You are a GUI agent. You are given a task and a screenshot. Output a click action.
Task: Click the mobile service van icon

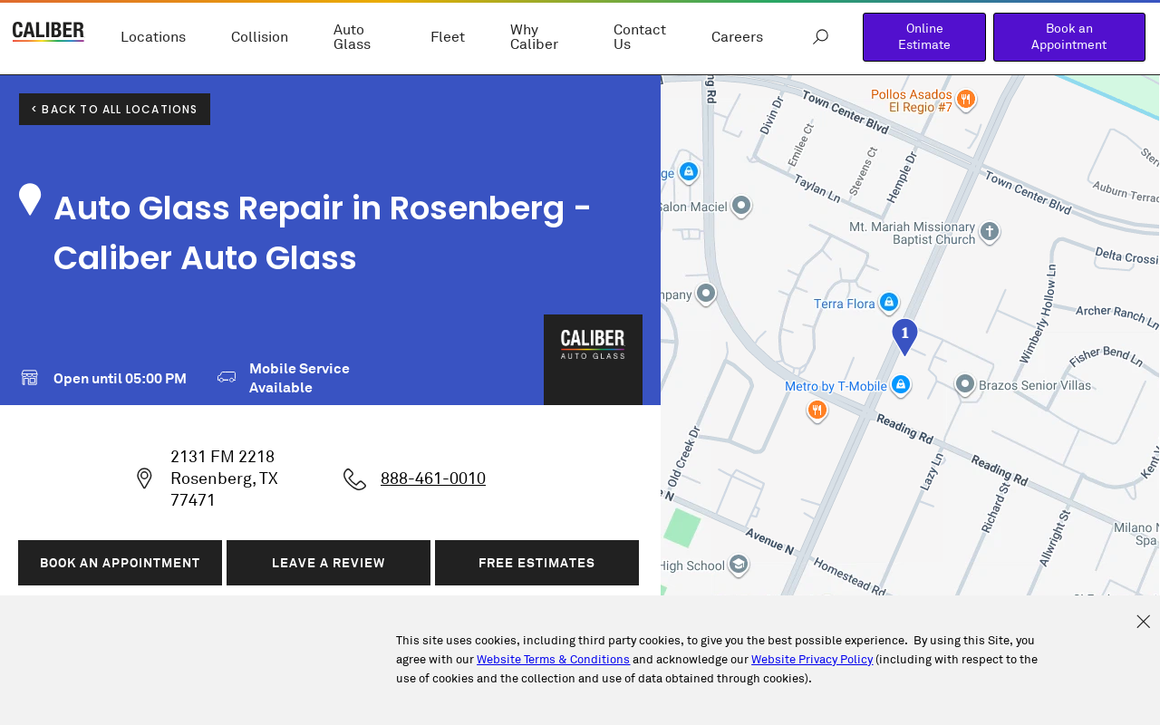coord(227,378)
